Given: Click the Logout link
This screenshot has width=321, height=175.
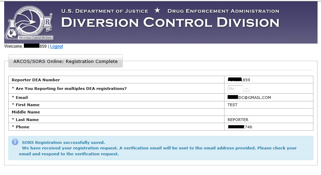Looking at the screenshot, I should (56, 46).
